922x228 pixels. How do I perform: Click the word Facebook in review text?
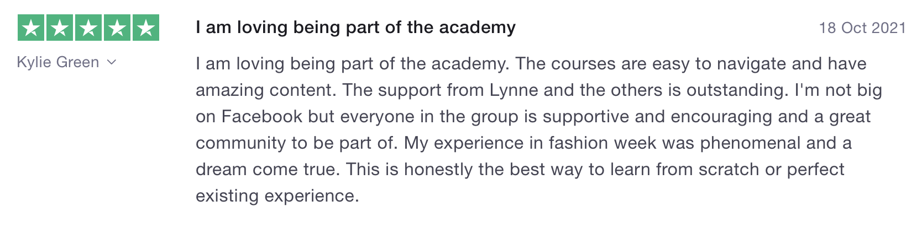point(262,117)
